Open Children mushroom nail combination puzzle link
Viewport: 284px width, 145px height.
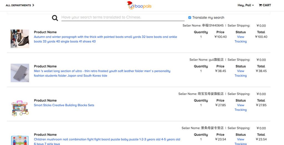coord(107,139)
